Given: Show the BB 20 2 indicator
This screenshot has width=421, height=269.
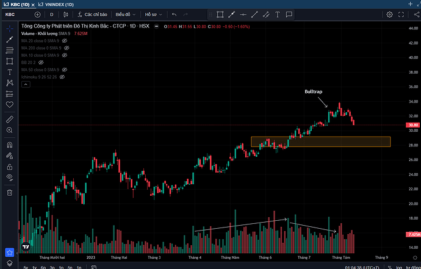Looking at the screenshot, I should [41, 63].
